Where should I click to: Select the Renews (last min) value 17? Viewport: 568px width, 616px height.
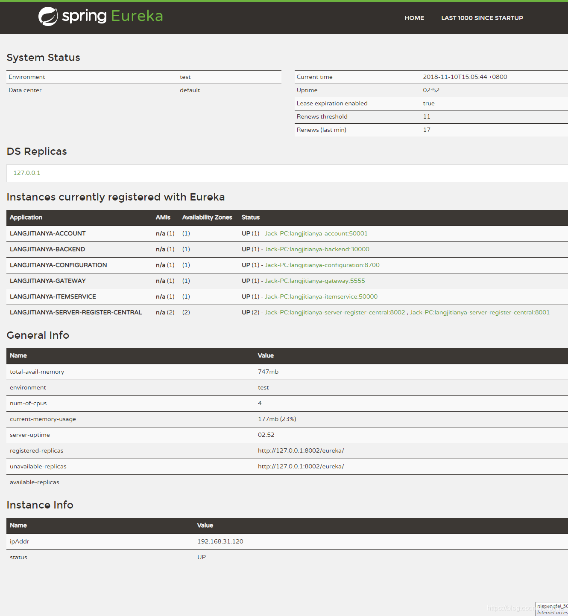pos(427,130)
